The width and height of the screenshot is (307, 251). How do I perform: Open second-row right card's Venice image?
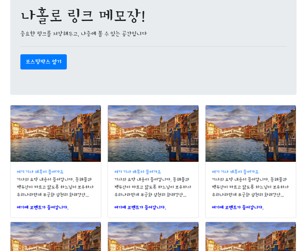(251, 236)
